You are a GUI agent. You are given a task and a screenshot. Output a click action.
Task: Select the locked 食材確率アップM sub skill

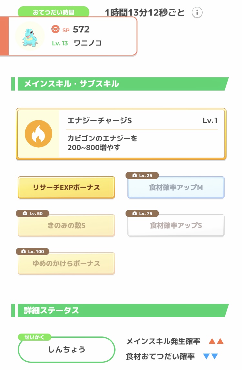point(176,188)
